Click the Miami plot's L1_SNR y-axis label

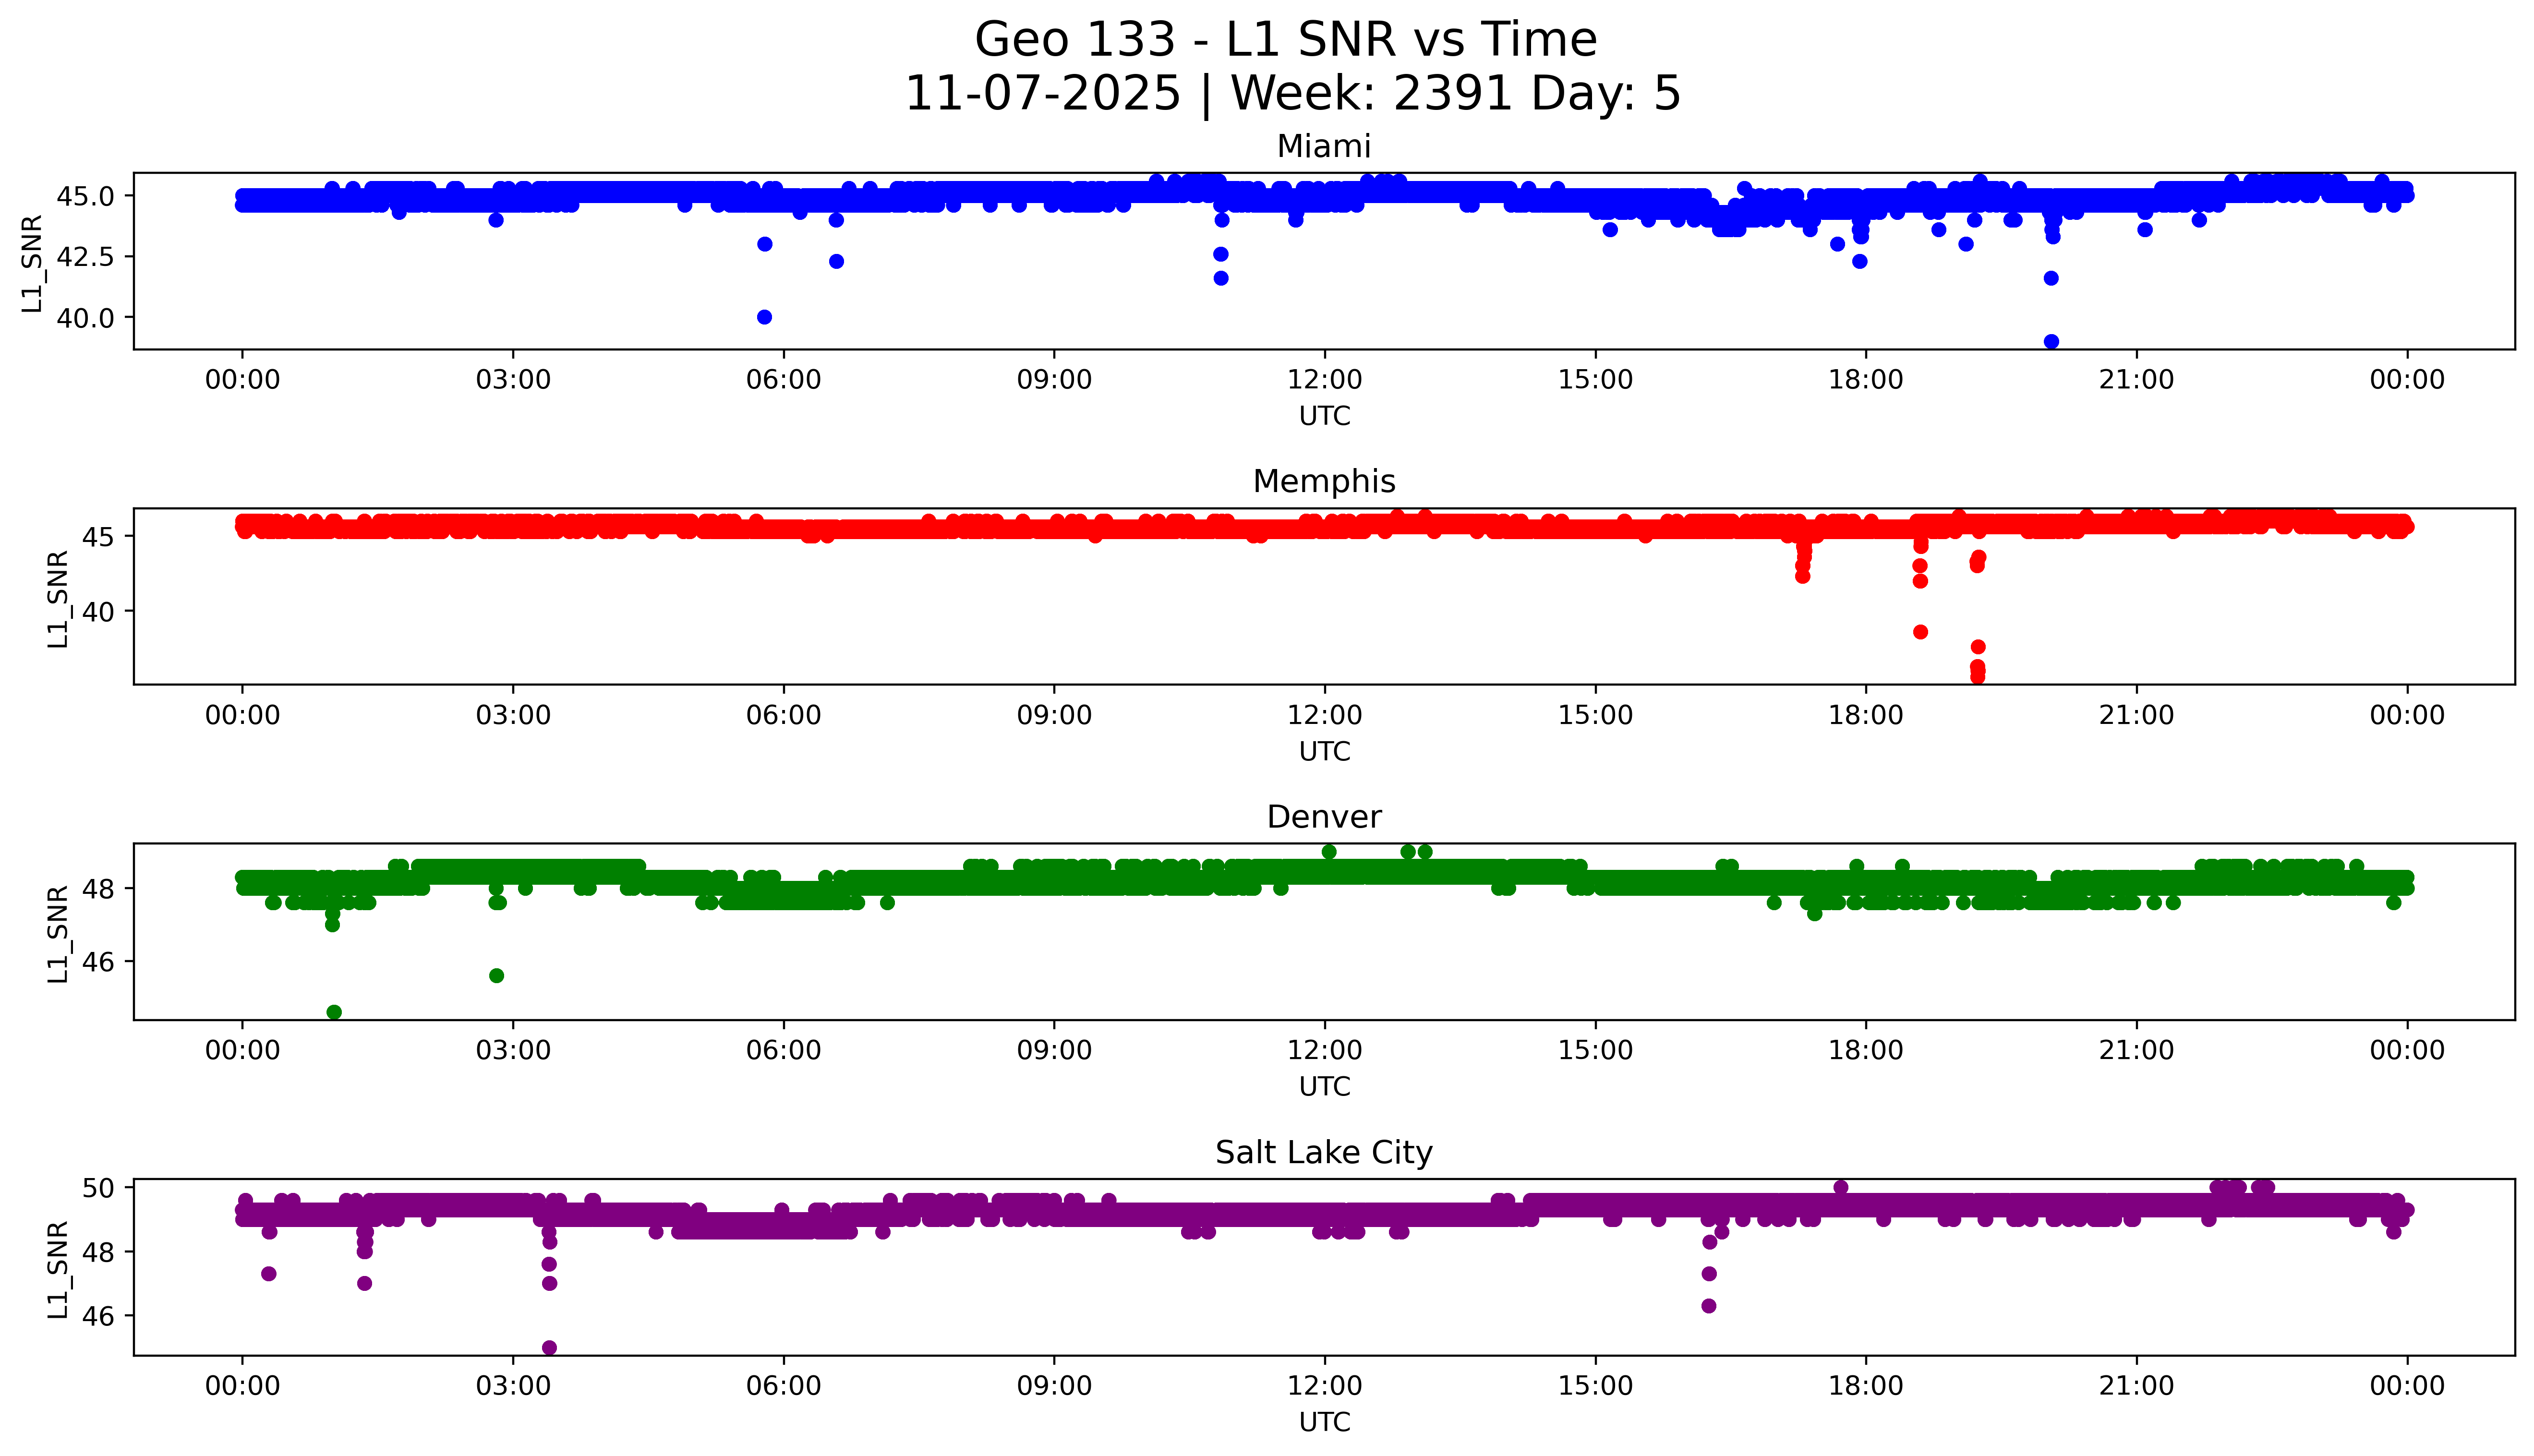pos(33,263)
